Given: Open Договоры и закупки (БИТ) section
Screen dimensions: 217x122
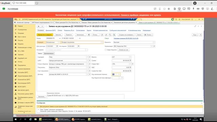Looking at the screenshot, I should click(x=26, y=103).
